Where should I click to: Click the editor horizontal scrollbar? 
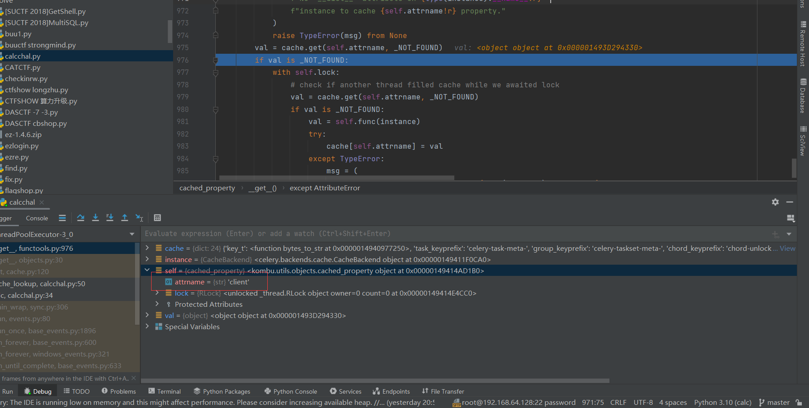(x=336, y=178)
